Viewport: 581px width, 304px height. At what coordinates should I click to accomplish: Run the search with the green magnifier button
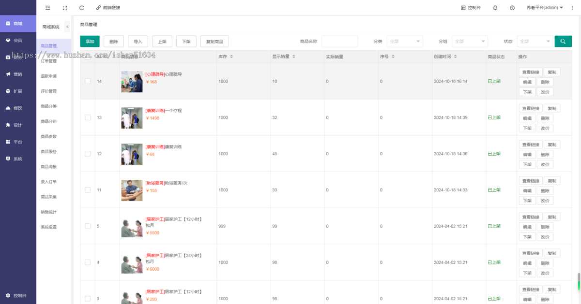(x=563, y=42)
